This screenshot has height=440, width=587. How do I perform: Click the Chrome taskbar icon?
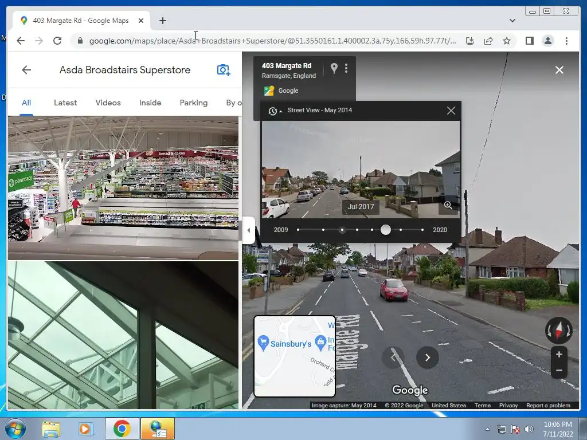[x=122, y=429]
